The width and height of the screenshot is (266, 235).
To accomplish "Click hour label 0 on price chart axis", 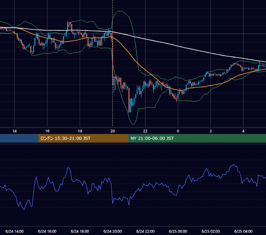I will click(178, 131).
